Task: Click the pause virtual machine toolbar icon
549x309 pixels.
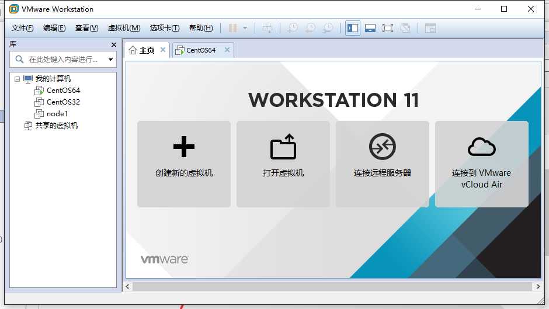Action: [233, 28]
